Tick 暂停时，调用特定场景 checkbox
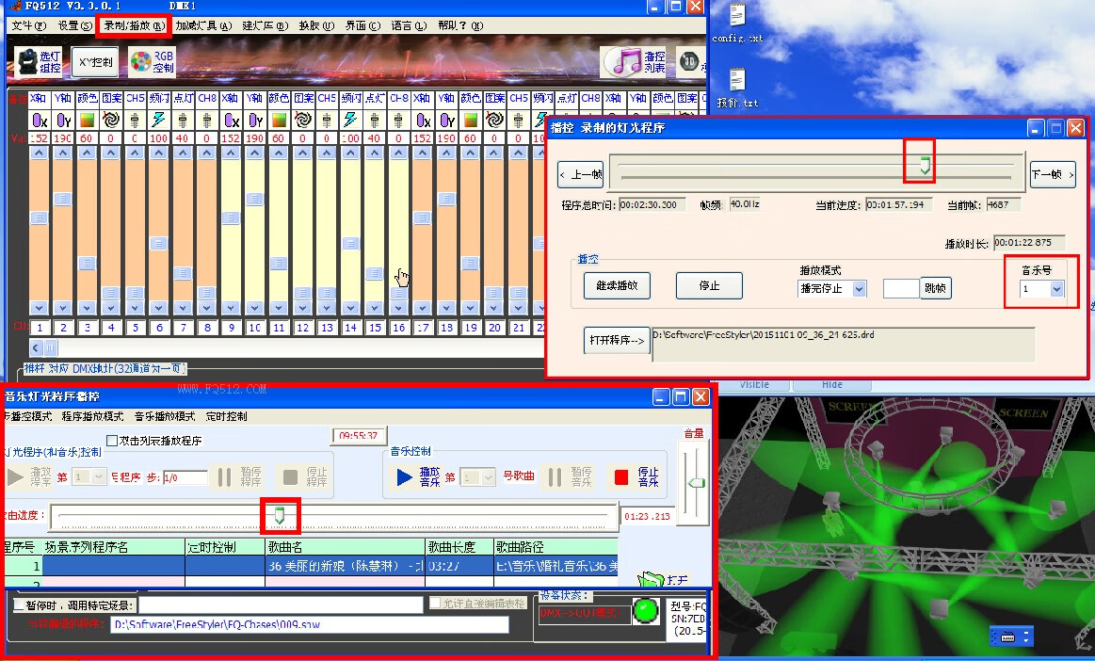The width and height of the screenshot is (1095, 661). click(x=20, y=605)
